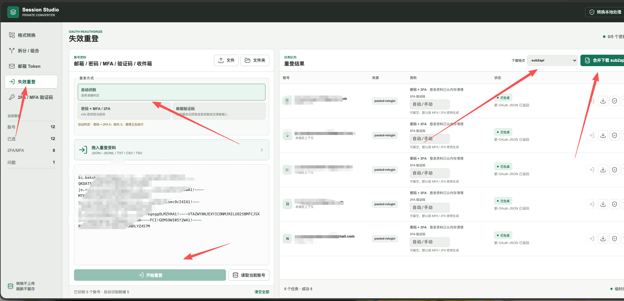This screenshot has width=624, height=301.
Task: Download the result of the second account row
Action: coord(603,135)
